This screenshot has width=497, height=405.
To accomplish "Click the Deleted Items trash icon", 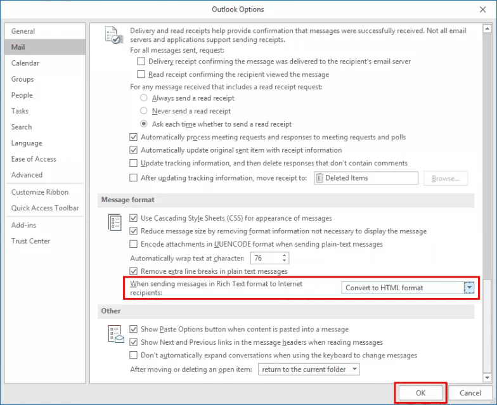I will (x=319, y=178).
